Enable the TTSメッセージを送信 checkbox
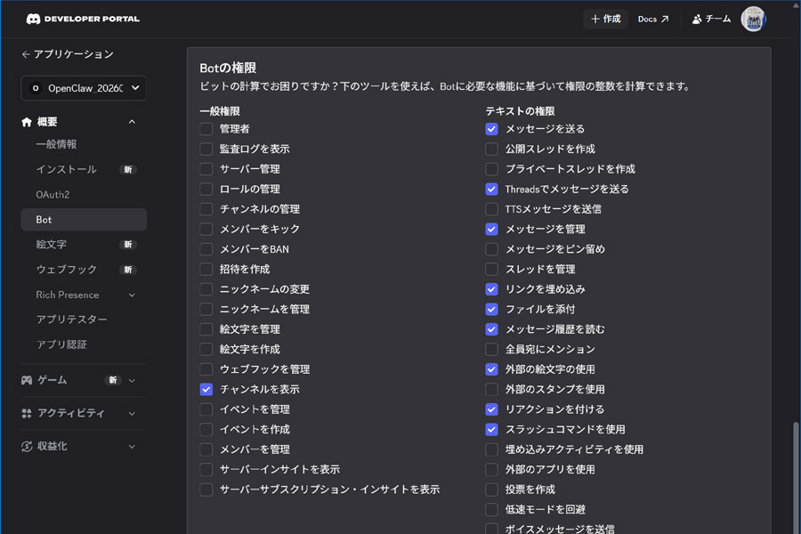Viewport: 801px width, 534px height. coord(490,208)
